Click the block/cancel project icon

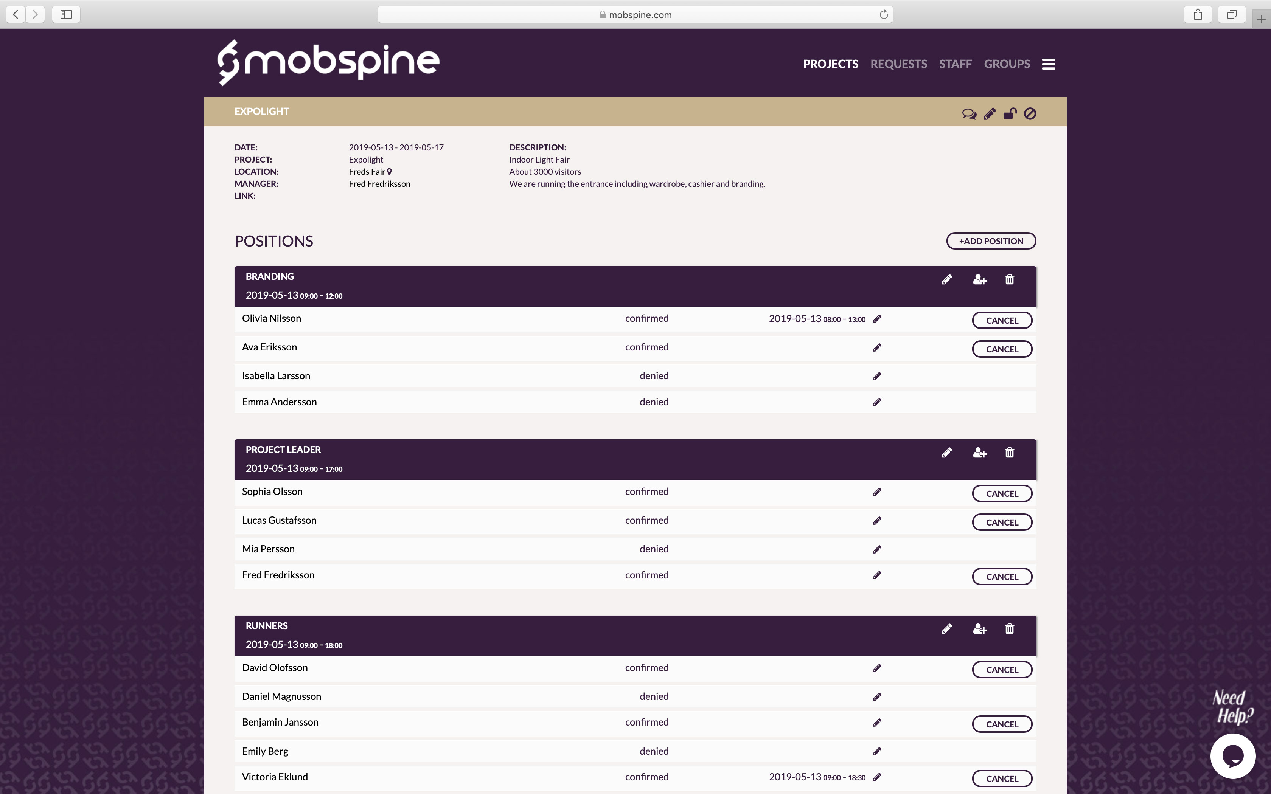pyautogui.click(x=1030, y=113)
